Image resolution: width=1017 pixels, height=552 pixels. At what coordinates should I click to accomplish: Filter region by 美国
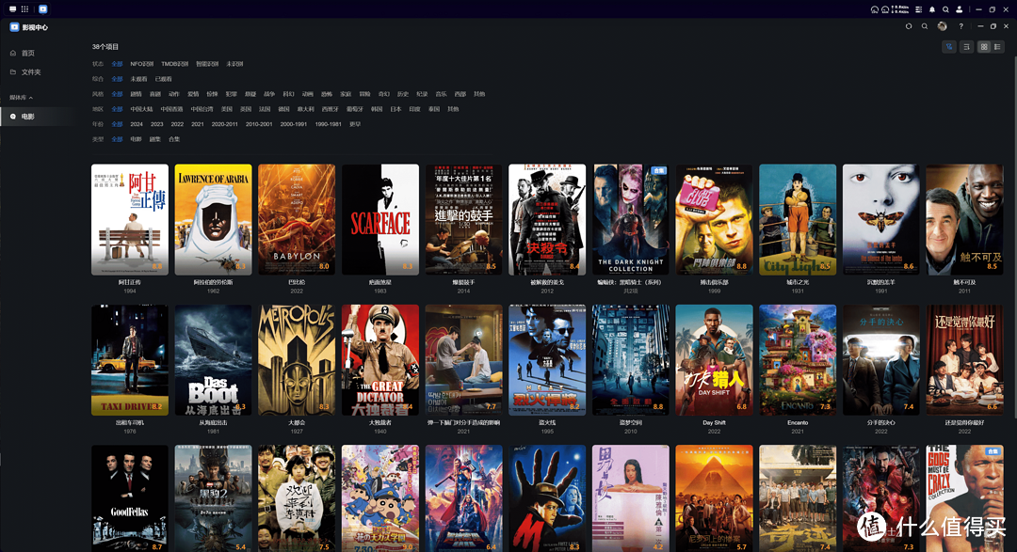[226, 109]
